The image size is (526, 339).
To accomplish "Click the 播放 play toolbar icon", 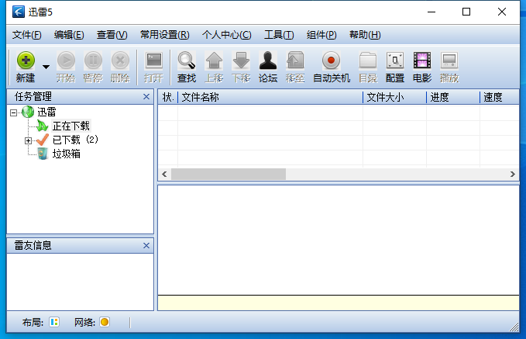I will 449,67.
